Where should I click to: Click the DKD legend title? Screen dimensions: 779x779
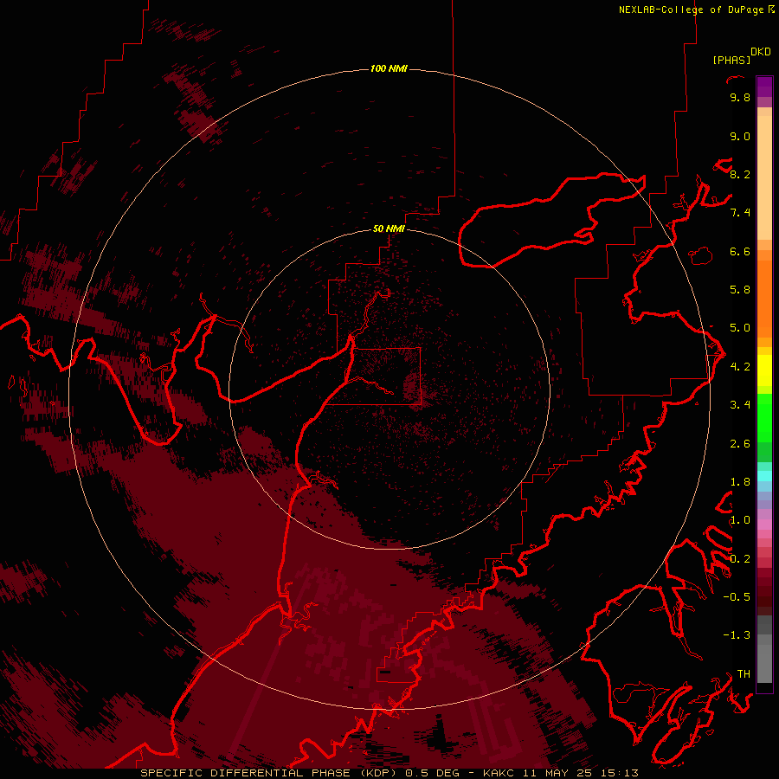tap(761, 52)
